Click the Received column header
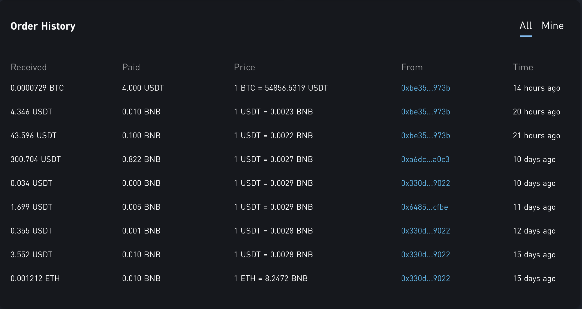The width and height of the screenshot is (582, 309). 28,67
